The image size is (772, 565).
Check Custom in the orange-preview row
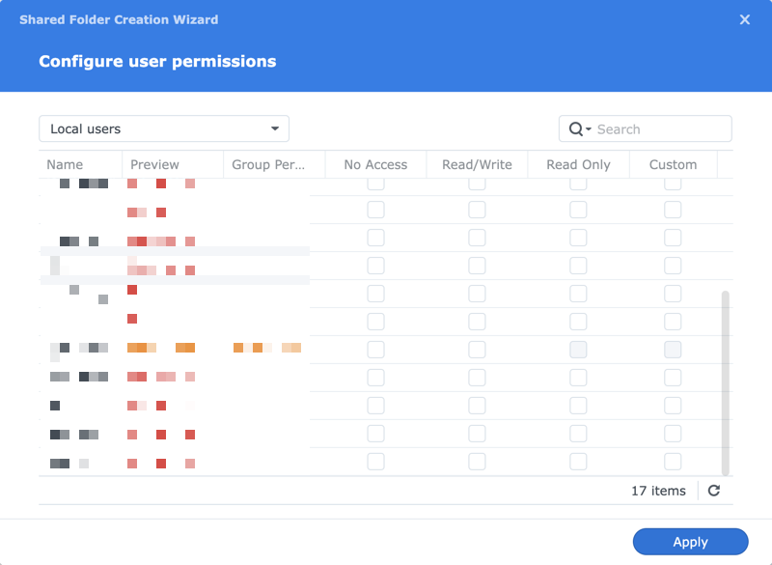coord(673,350)
